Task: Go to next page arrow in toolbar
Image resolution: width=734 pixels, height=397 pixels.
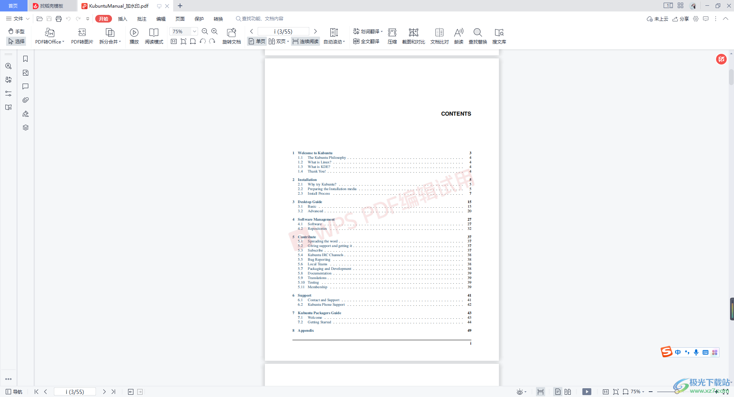Action: point(315,31)
